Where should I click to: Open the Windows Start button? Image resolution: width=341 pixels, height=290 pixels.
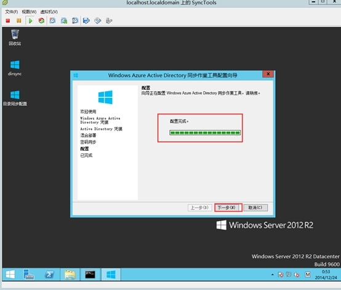tap(10, 275)
